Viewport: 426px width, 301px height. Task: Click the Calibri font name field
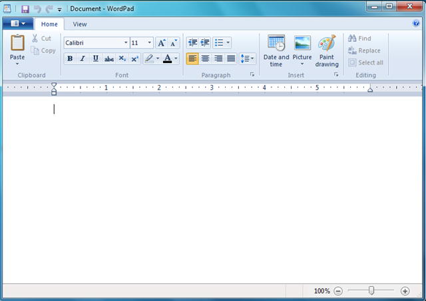pyautogui.click(x=93, y=43)
